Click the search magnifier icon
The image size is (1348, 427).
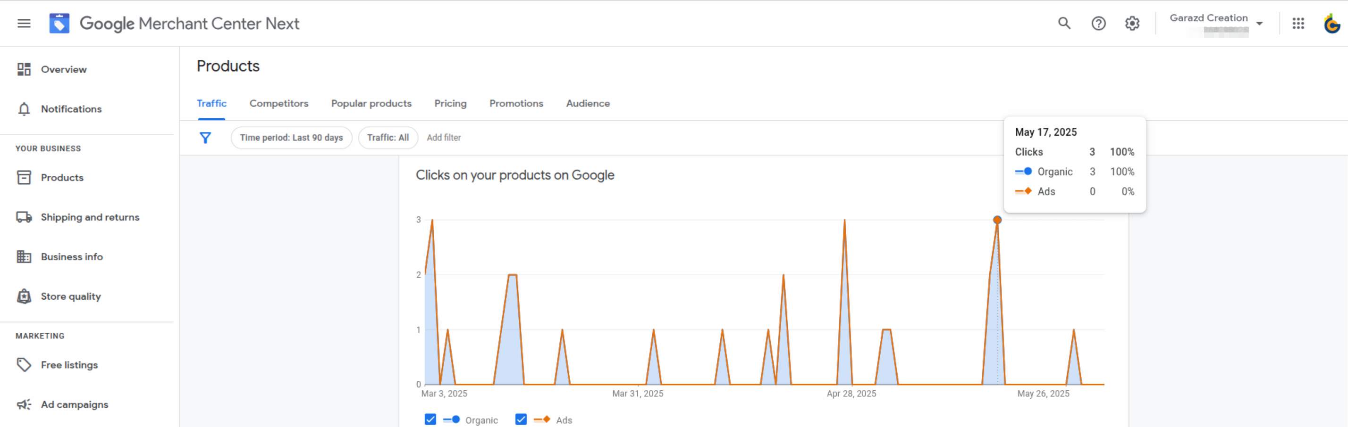(1064, 23)
